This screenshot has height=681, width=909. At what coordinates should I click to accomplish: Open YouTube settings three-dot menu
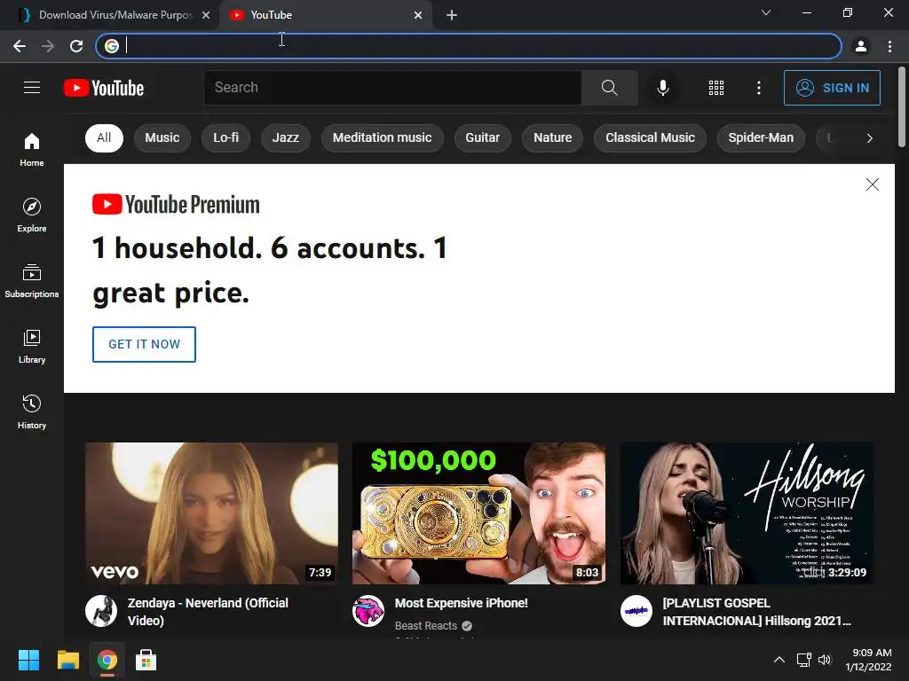tap(758, 88)
